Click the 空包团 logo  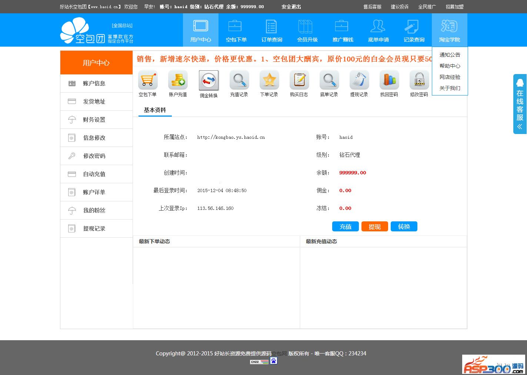pyautogui.click(x=83, y=31)
